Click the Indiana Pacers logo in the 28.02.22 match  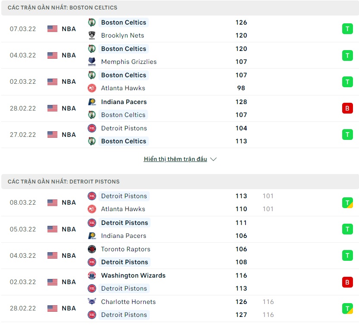click(91, 102)
